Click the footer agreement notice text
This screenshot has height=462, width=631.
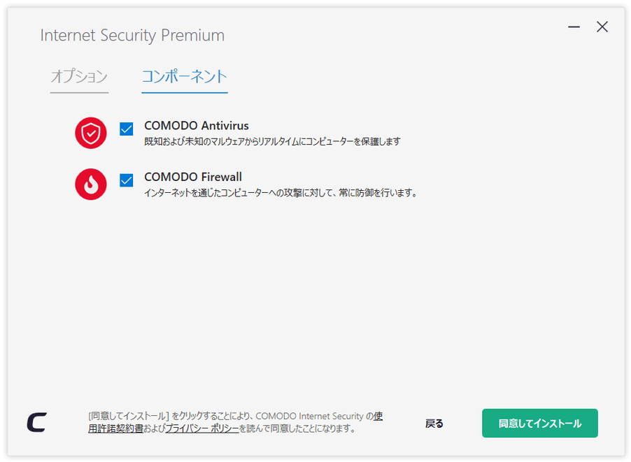pos(236,422)
